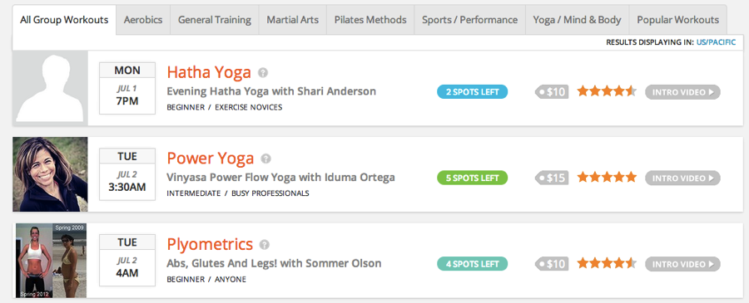Open the Popular Workouts tab
Viewport: 749px width, 303px height.
point(677,20)
